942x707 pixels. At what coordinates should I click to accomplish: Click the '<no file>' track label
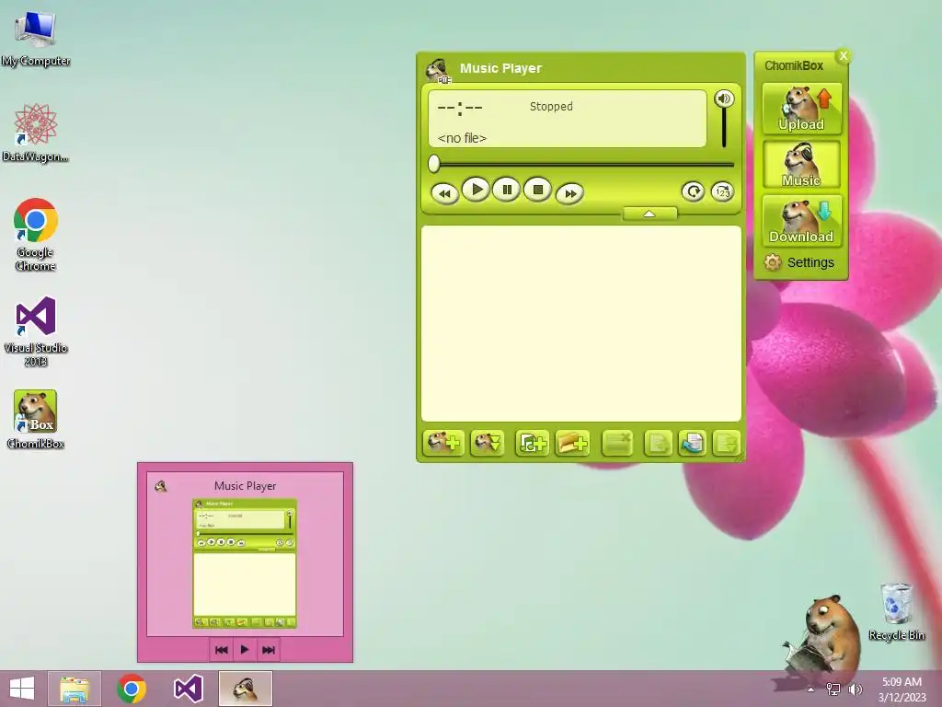(462, 138)
